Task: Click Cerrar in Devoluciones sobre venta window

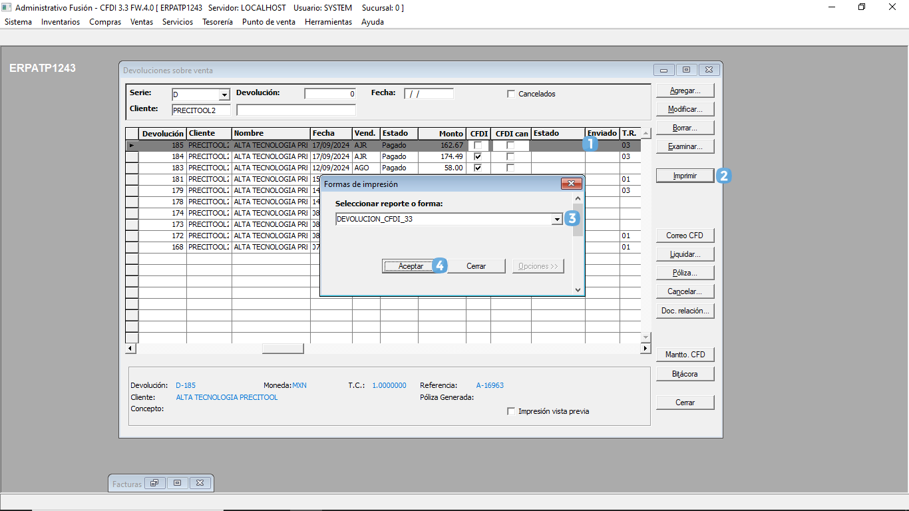Action: coord(685,403)
